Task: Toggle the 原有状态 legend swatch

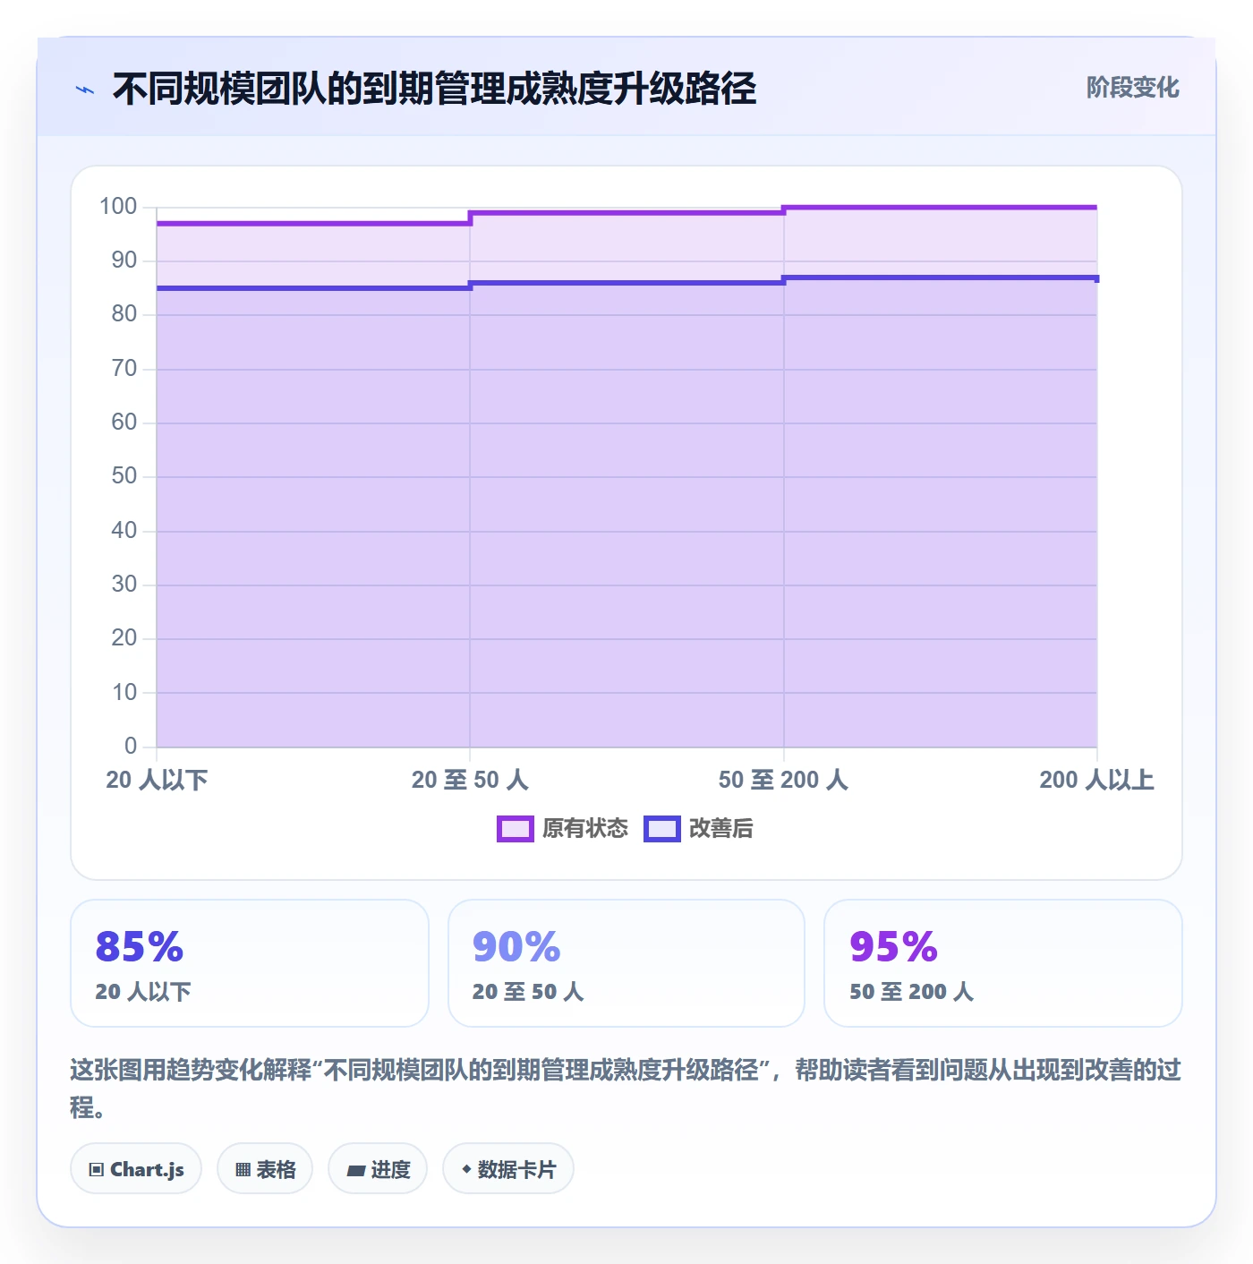Action: tap(516, 829)
